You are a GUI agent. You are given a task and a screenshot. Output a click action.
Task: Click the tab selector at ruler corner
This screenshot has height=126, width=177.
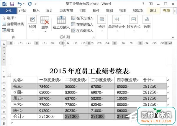point(4,43)
